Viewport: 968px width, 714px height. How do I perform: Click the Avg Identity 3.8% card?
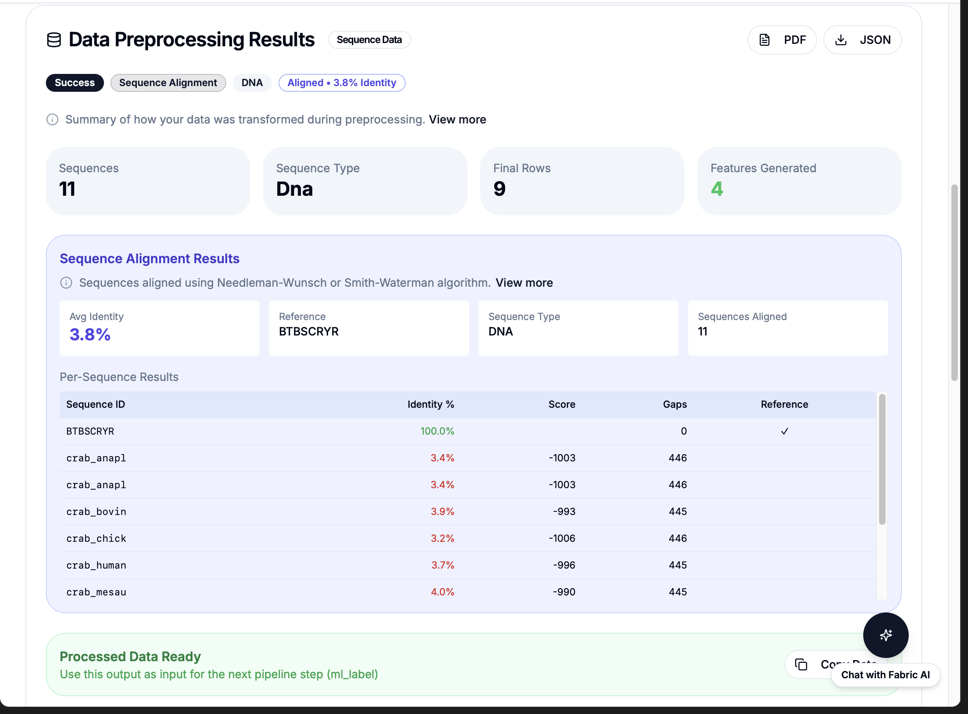click(160, 329)
